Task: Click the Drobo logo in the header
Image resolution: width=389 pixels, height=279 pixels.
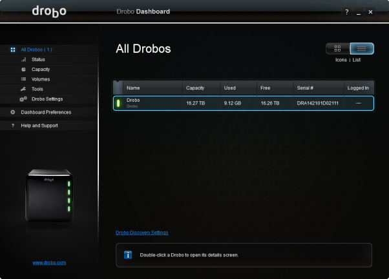Action: click(x=49, y=12)
